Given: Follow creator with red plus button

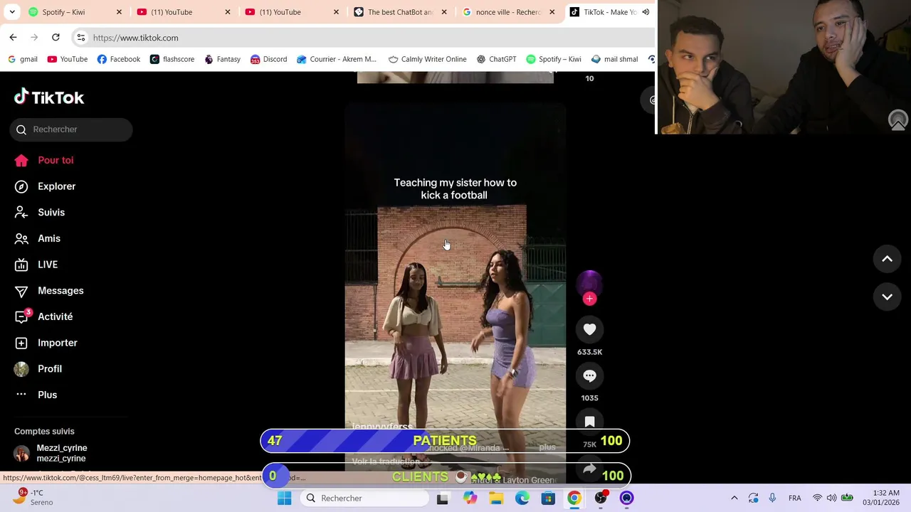Looking at the screenshot, I should coord(589,299).
